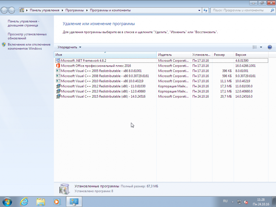This screenshot has width=276, height=207.
Task: Open the Windows Start button
Action: [x=7, y=202]
